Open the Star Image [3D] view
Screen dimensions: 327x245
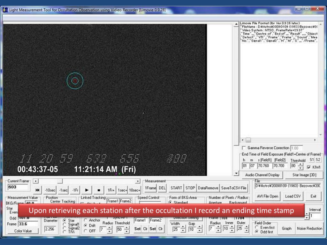pos(304,175)
